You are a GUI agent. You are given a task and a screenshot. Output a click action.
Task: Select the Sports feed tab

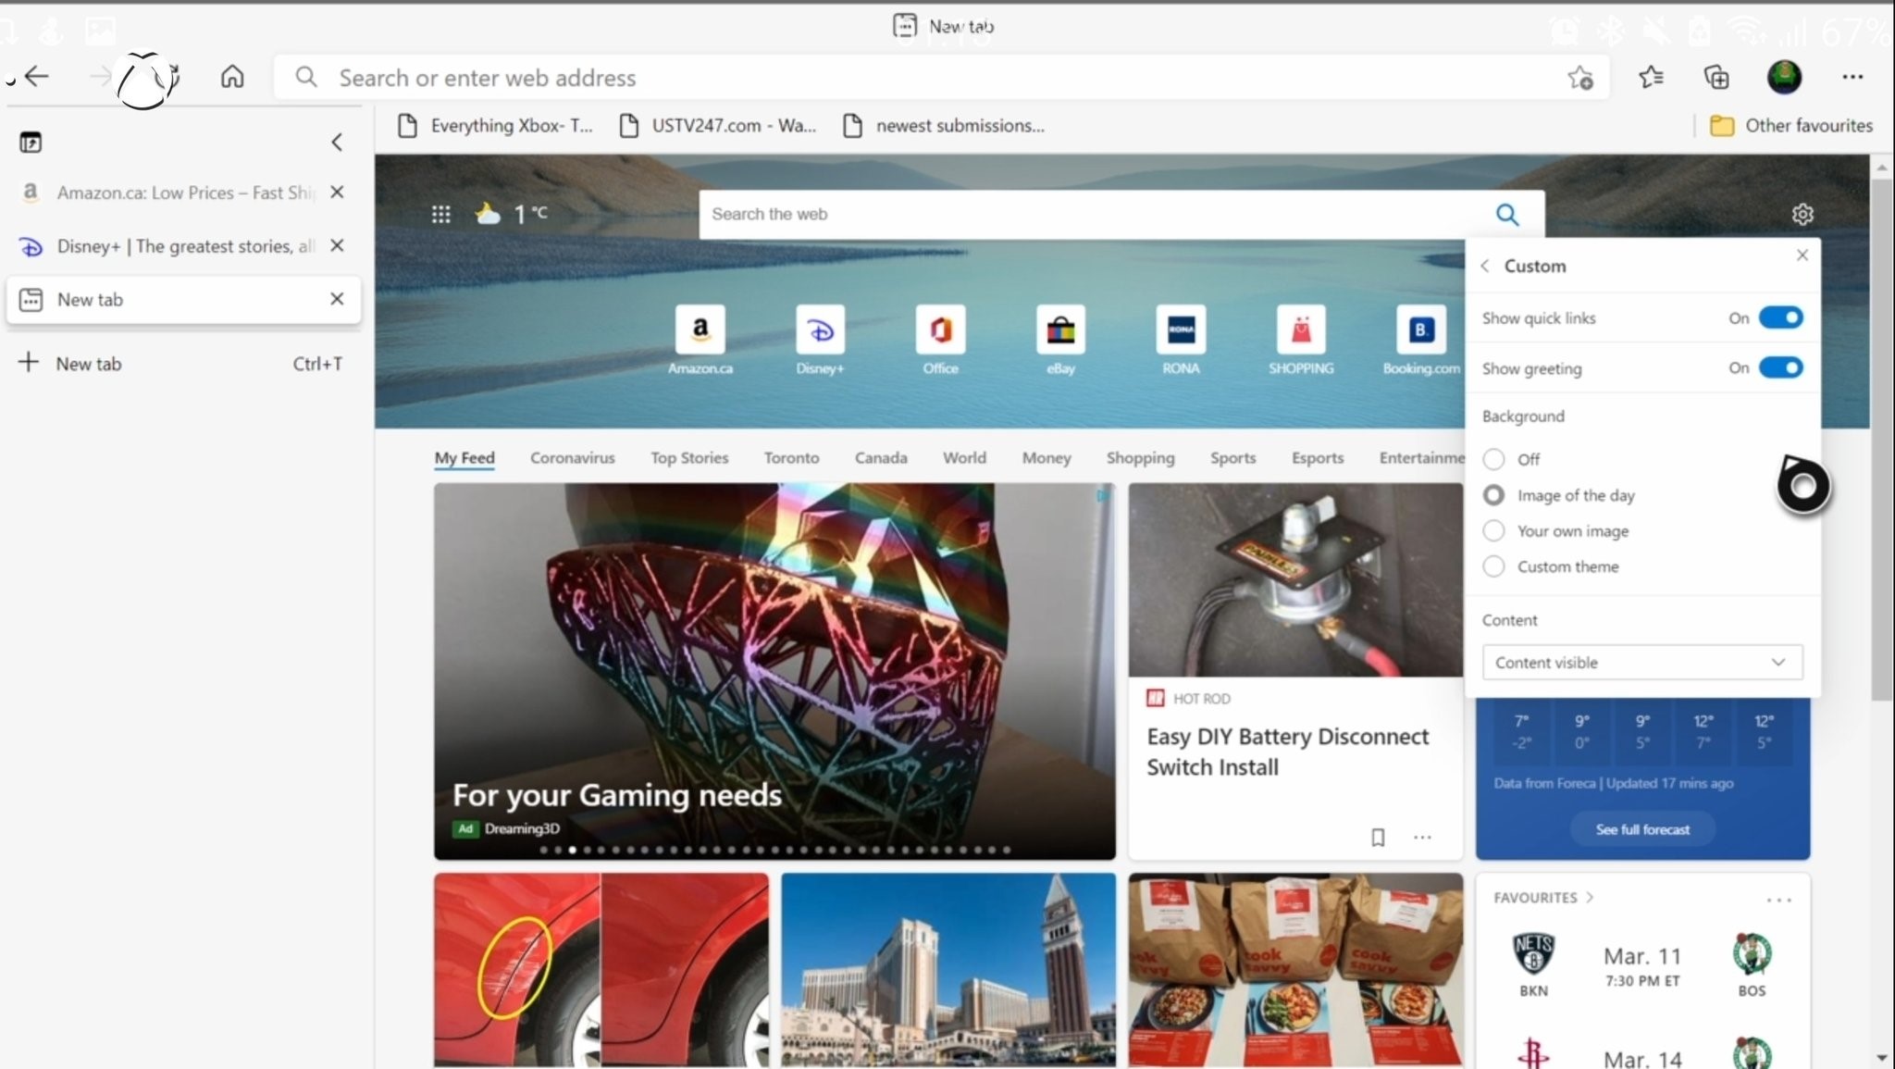click(x=1232, y=458)
